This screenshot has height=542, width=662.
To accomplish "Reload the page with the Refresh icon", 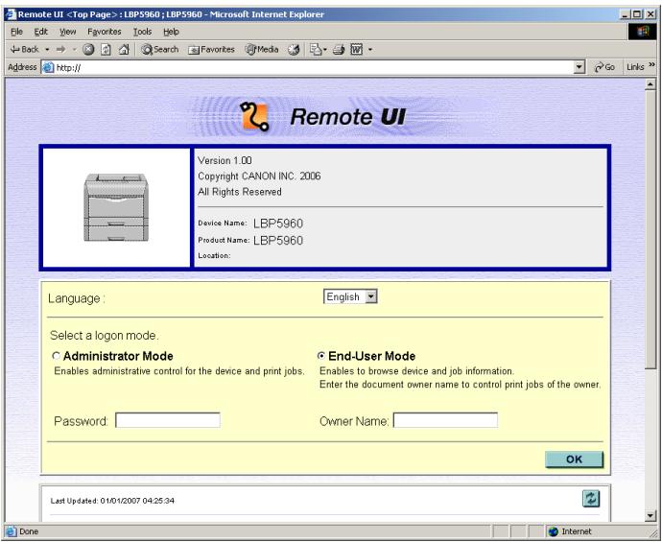I will (106, 49).
